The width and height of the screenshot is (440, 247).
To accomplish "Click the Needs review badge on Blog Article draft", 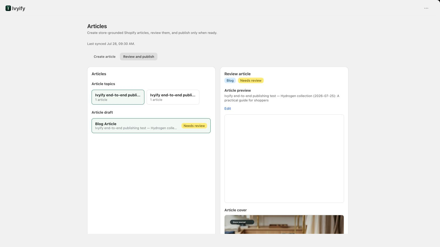I will point(194,126).
